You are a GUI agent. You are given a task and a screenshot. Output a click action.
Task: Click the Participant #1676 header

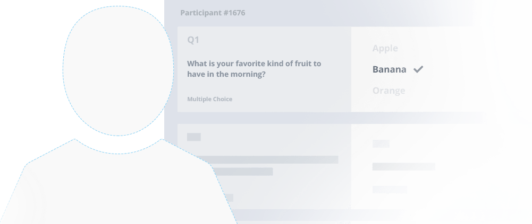pyautogui.click(x=213, y=13)
